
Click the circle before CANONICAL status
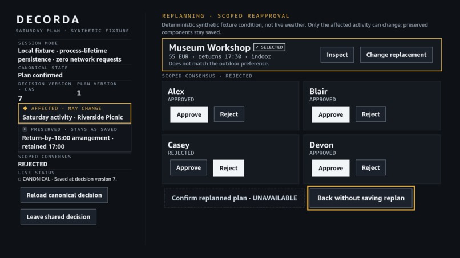19,179
